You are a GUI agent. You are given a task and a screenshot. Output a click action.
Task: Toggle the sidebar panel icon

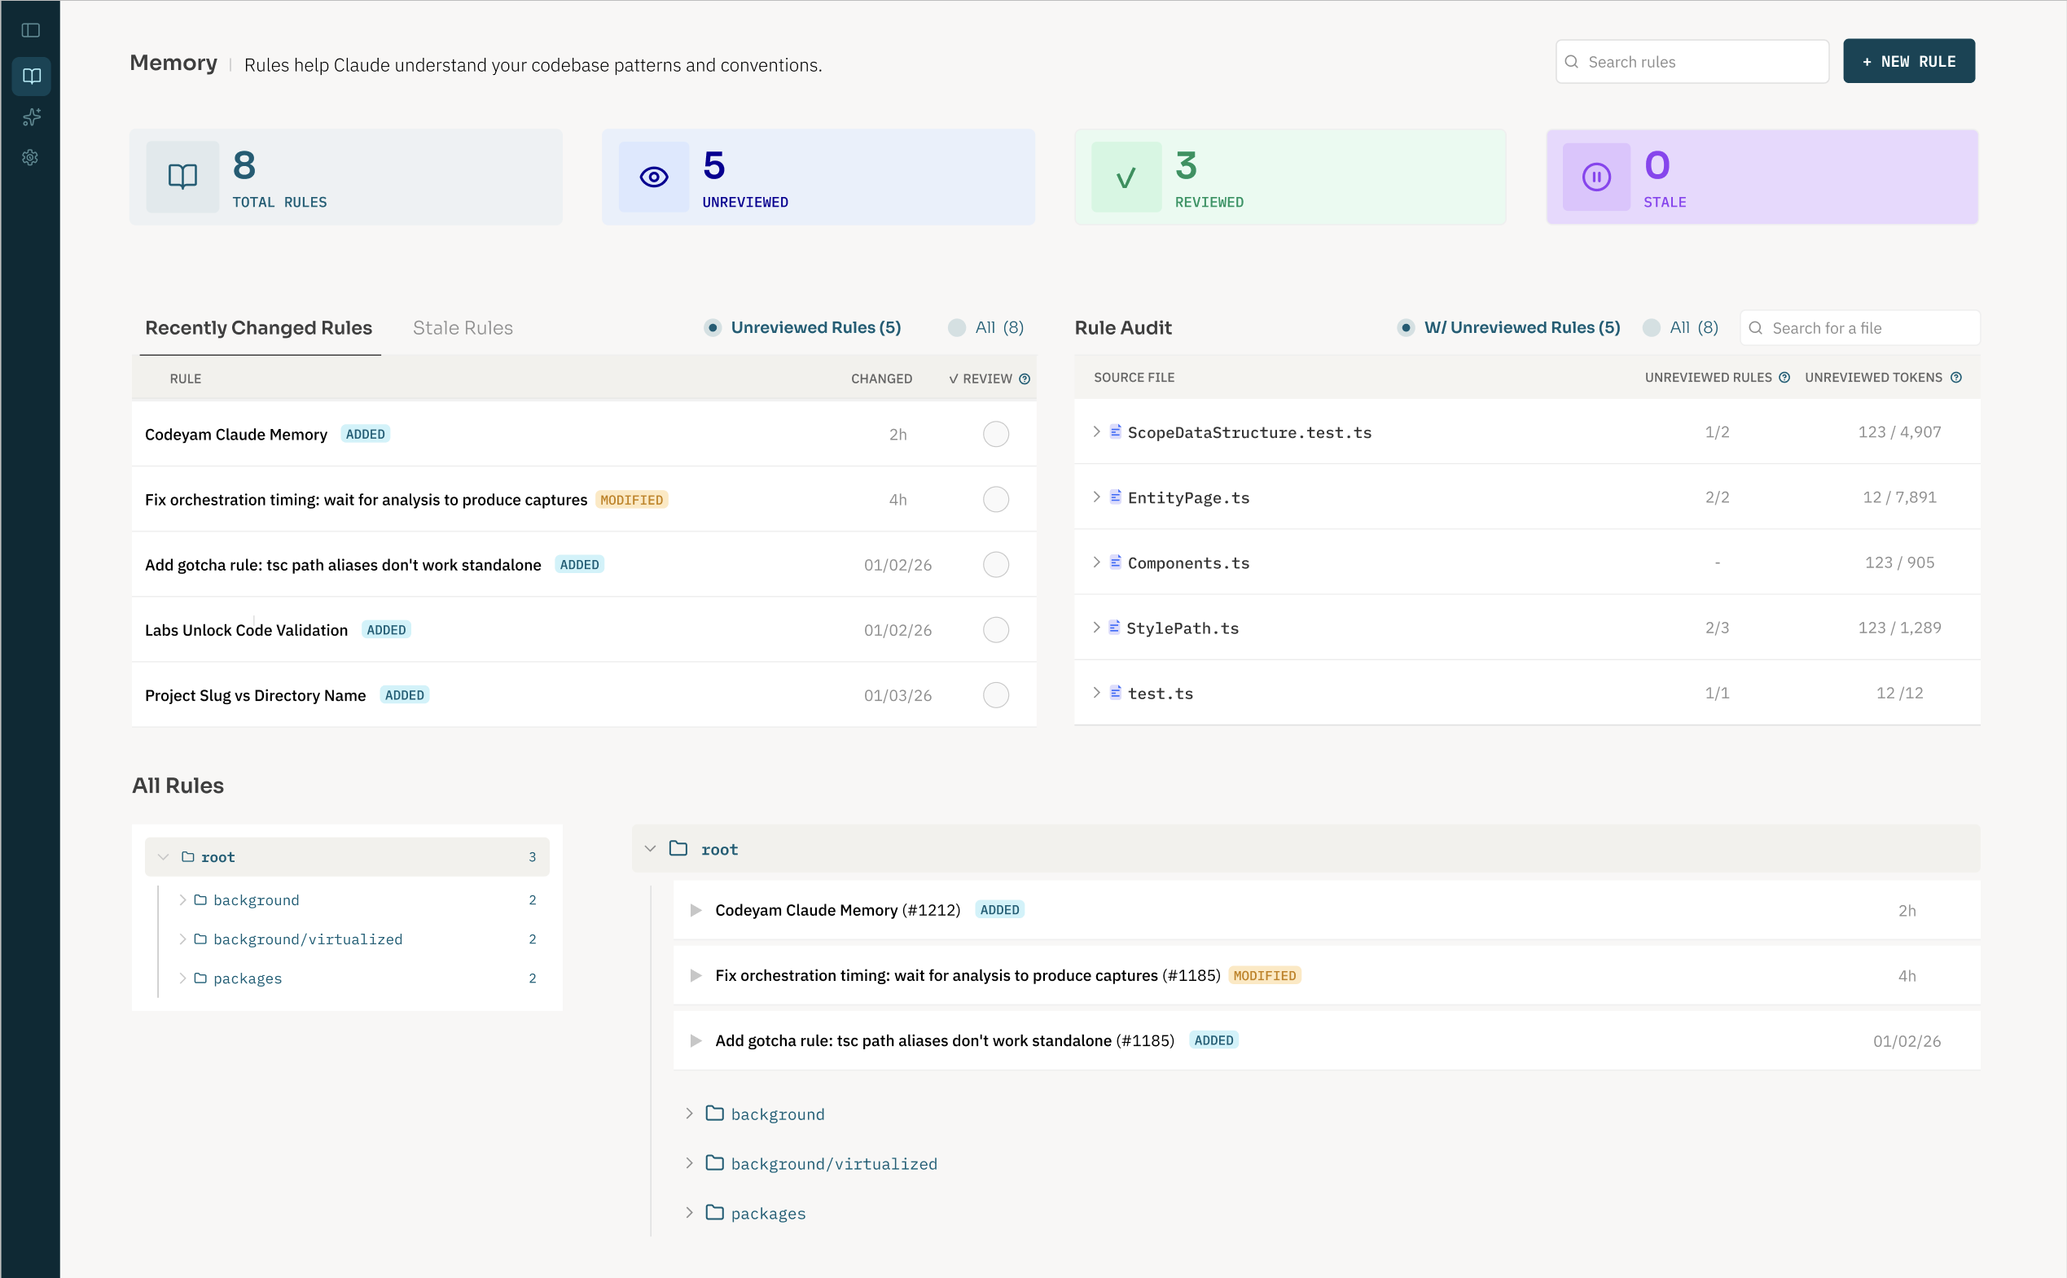[x=30, y=30]
